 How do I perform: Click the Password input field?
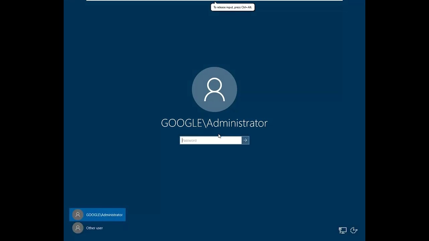coord(211,140)
